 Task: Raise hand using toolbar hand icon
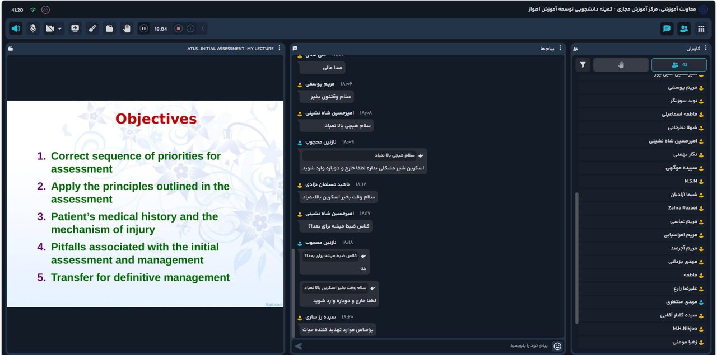point(127,29)
